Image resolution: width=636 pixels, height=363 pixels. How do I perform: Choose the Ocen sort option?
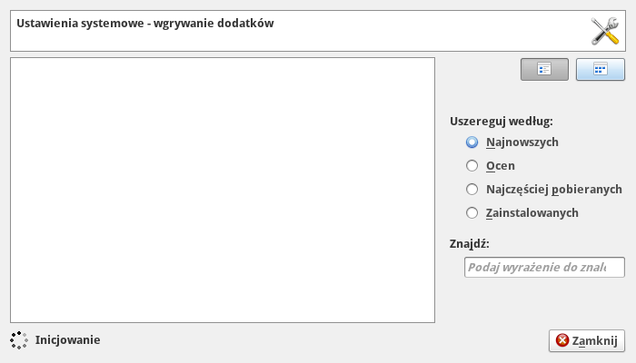[472, 166]
